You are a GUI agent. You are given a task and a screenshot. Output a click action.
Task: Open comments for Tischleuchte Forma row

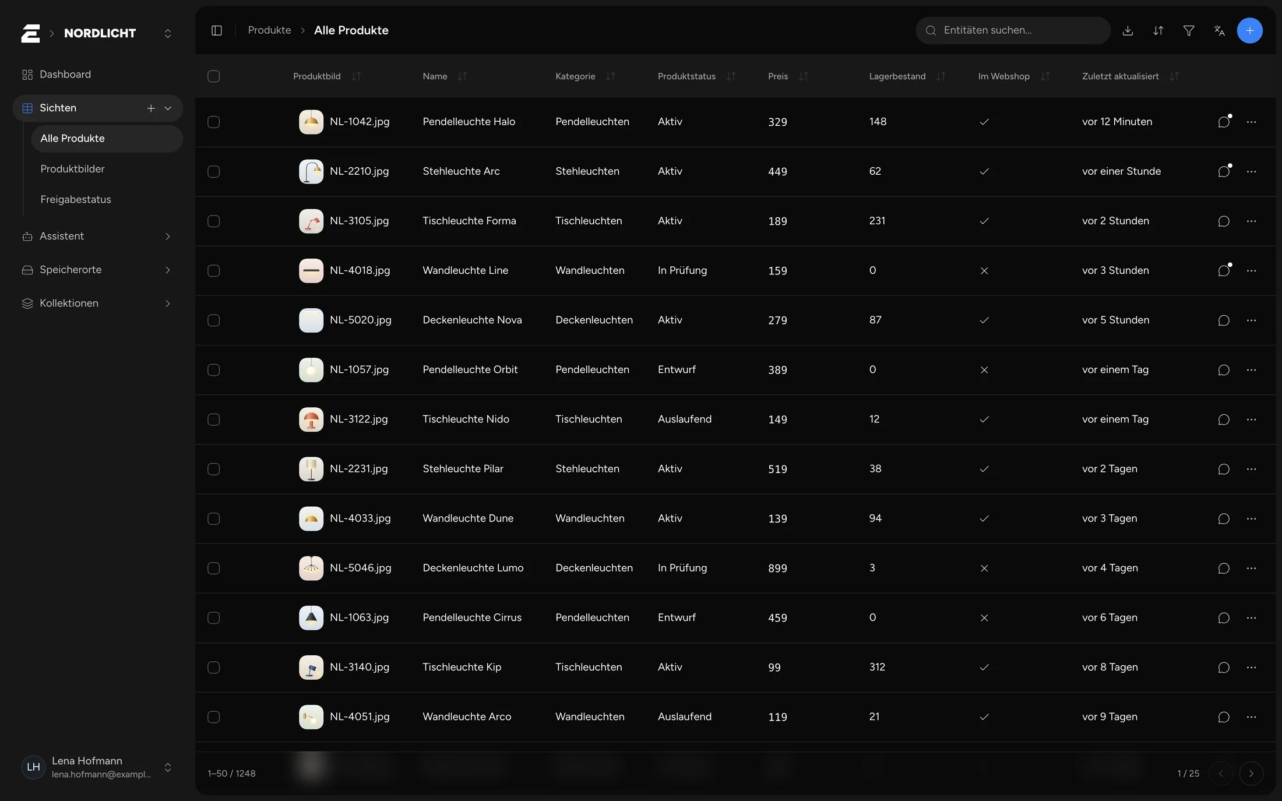(x=1224, y=221)
